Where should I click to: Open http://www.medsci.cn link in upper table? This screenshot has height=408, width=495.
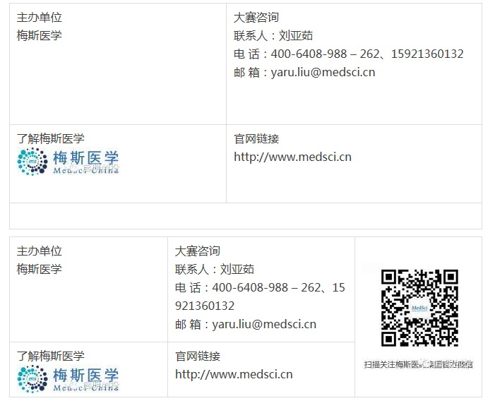coord(292,157)
